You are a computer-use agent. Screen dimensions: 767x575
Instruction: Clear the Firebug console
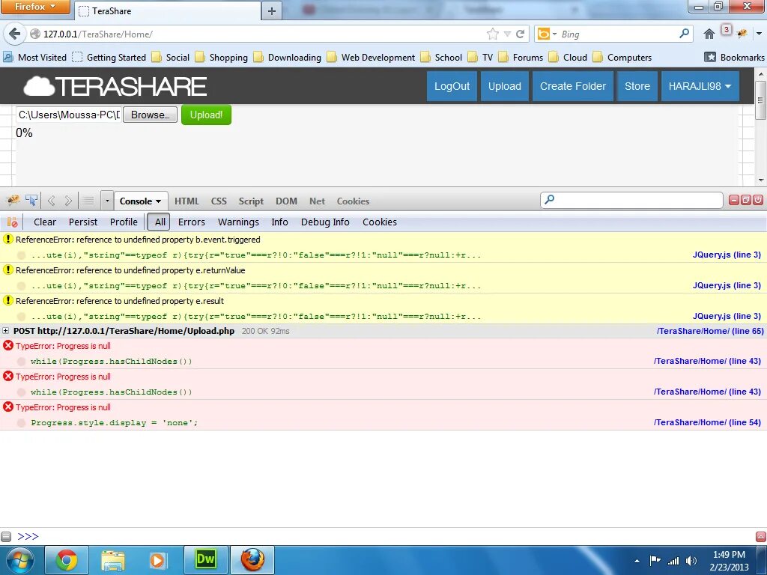tap(44, 222)
